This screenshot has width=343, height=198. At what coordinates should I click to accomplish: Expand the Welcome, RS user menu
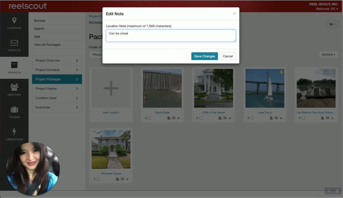tap(327, 9)
